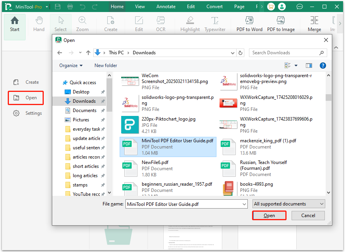Open the Merge tool
This screenshot has height=252, width=345.
314,24
